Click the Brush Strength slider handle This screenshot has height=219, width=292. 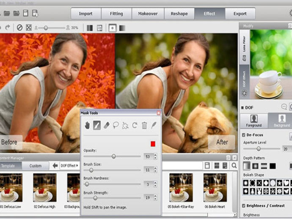pyautogui.click(x=95, y=198)
